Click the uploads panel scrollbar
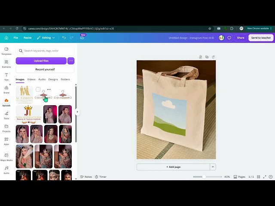 (x=76, y=114)
